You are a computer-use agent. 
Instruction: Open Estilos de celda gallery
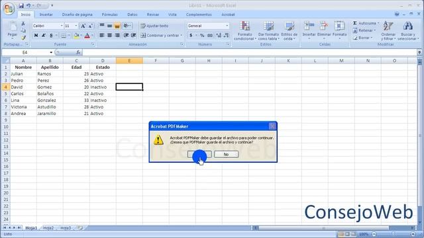coord(289,31)
